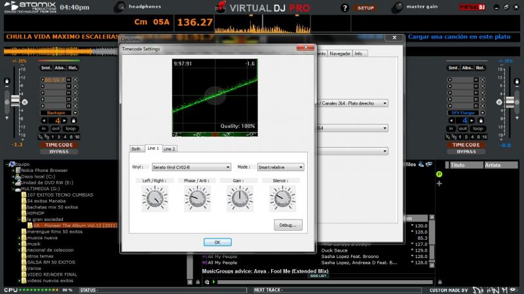Screen dimensions: 524x294
Task: Open help with the question mark icon
Action: coord(345,8)
